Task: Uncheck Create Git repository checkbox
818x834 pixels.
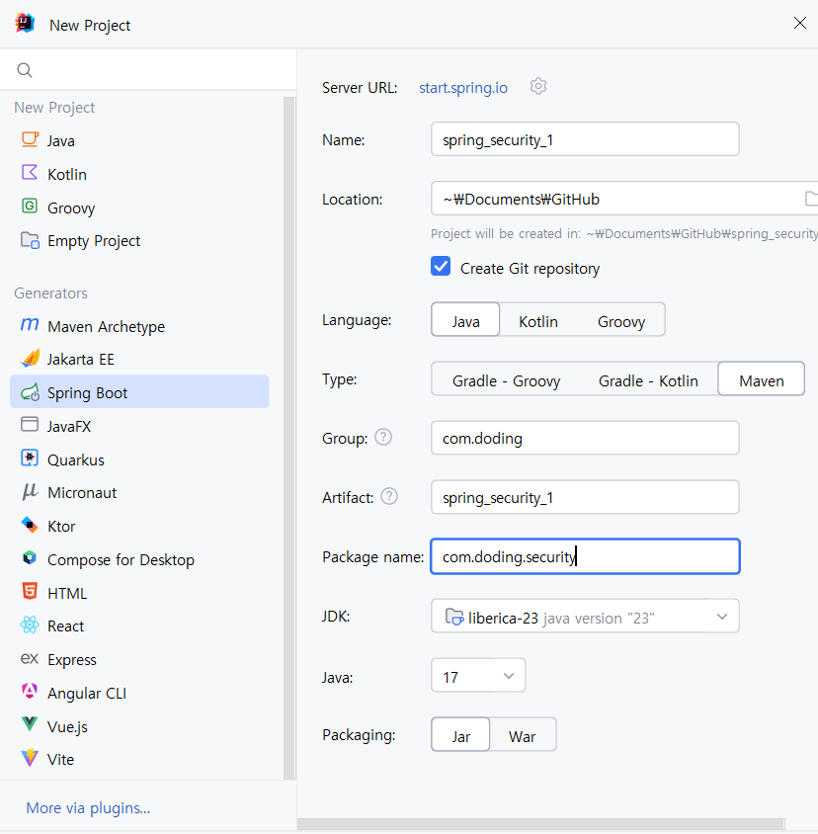Action: click(441, 266)
